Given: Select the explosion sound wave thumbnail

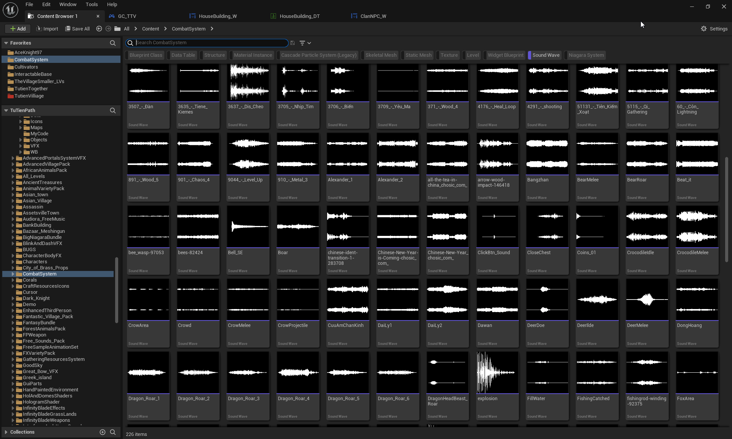Looking at the screenshot, I should tap(497, 372).
